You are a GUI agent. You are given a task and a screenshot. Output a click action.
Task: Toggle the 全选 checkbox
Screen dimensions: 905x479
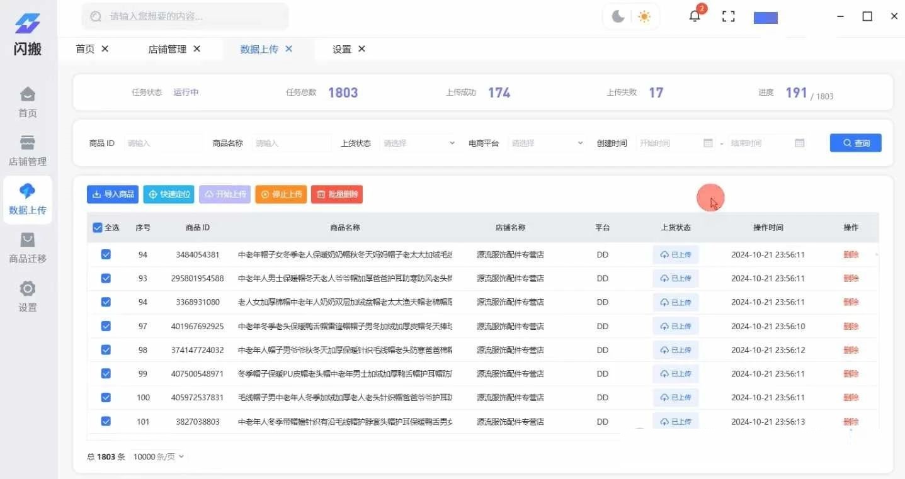pyautogui.click(x=98, y=228)
